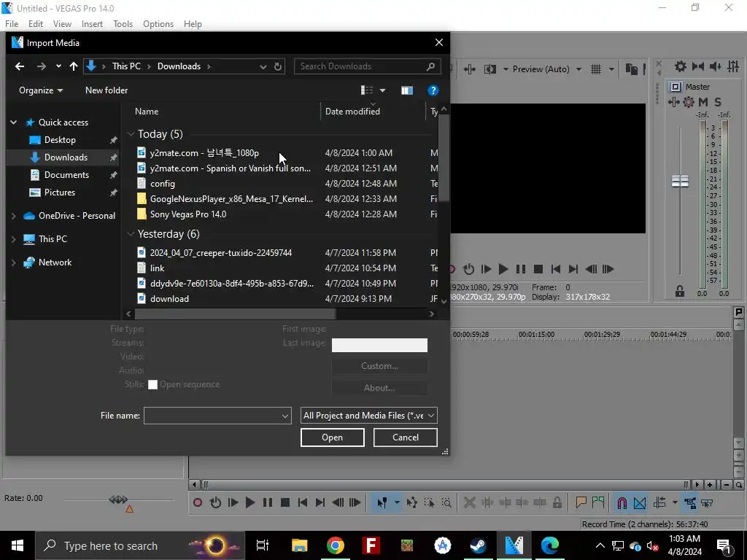Toggle the Open sequence checkbox
Image resolution: width=747 pixels, height=560 pixels.
point(152,385)
